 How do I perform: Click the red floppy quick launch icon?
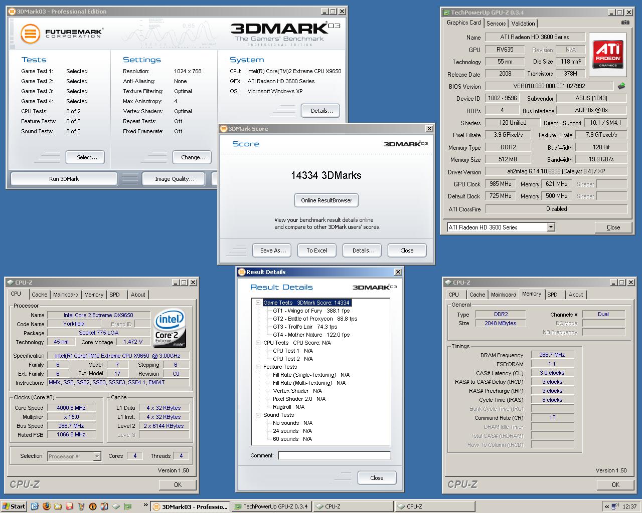70,506
